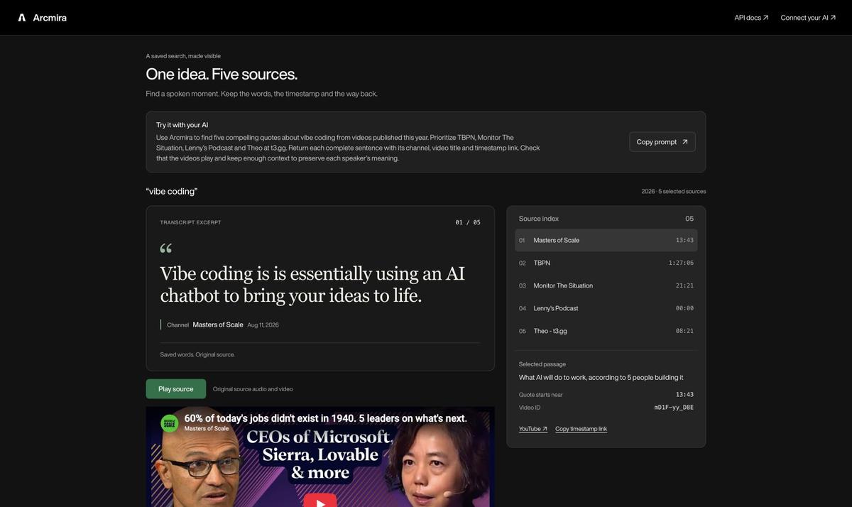Open the YouTube link in selected passage
852x507 pixels.
(x=533, y=429)
